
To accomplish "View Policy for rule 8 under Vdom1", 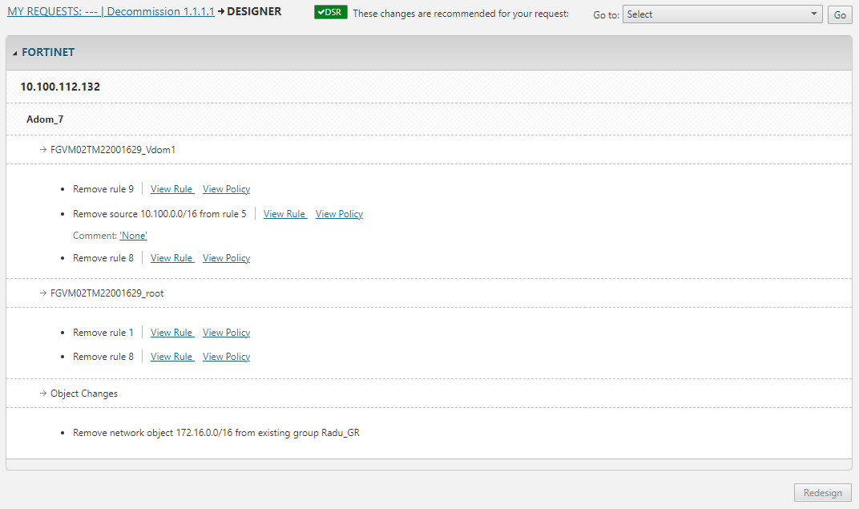I will tap(226, 258).
